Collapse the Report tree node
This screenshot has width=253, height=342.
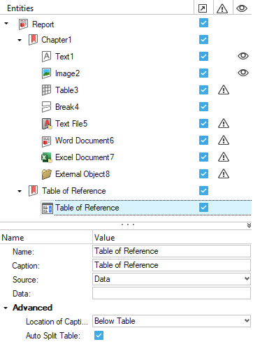pos(6,24)
